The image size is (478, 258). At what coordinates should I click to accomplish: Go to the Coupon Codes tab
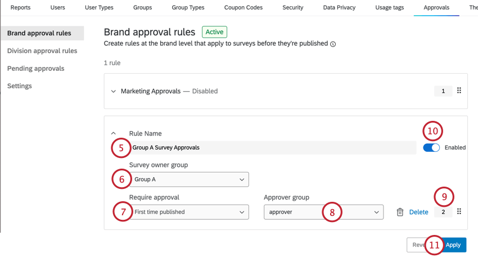(x=243, y=8)
